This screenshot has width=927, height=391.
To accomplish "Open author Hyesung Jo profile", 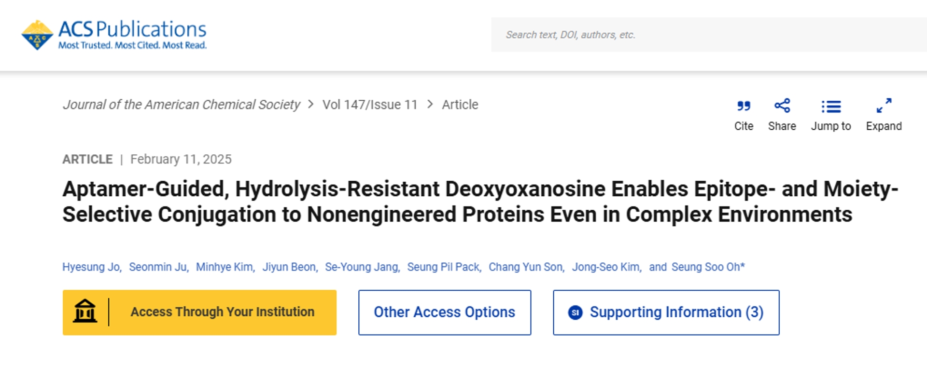I will point(91,267).
